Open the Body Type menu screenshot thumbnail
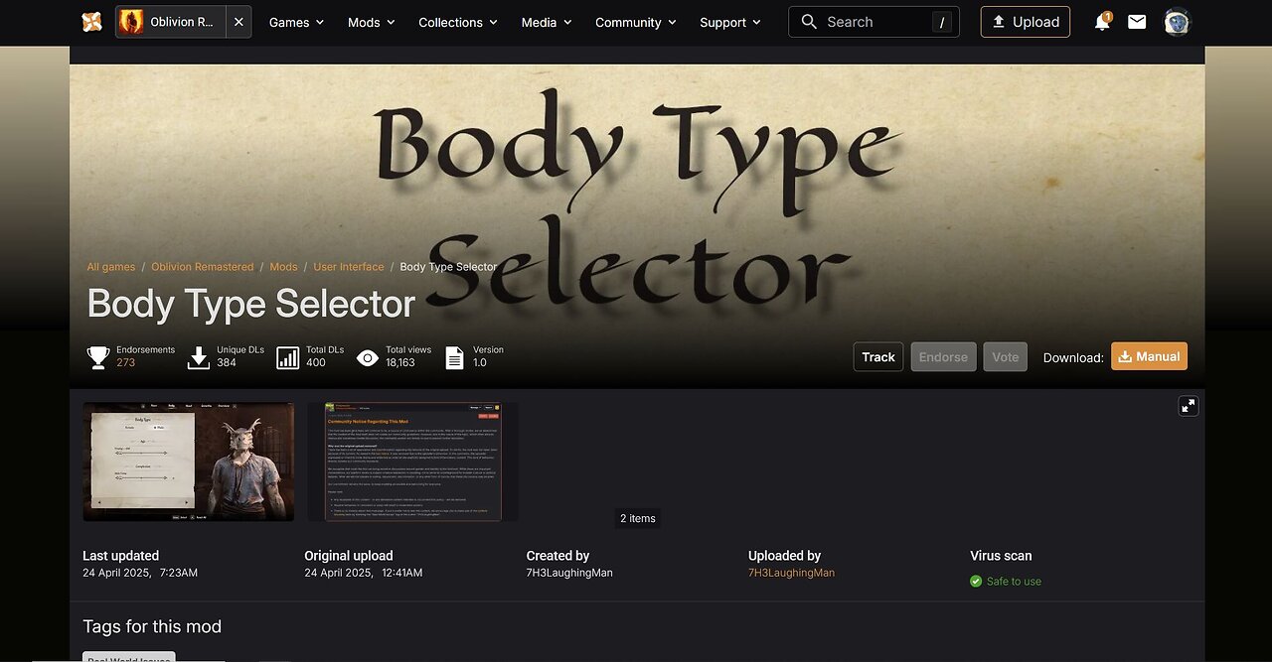The image size is (1272, 662). [189, 462]
